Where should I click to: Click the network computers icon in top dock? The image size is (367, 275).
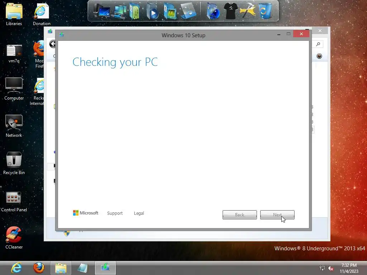119,12
